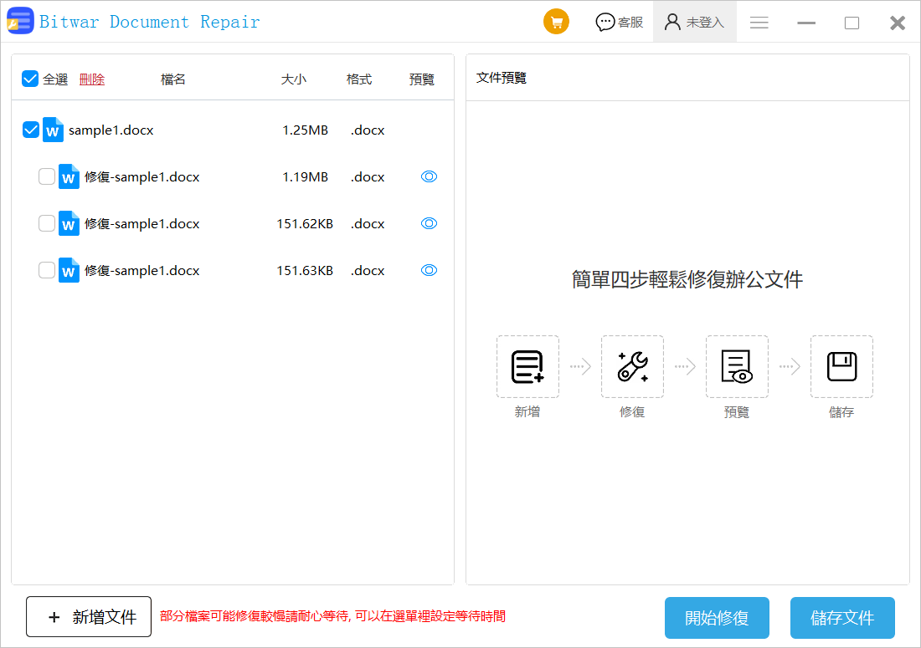The image size is (921, 648).
Task: Click the 儲存 floppy disk step icon
Action: pos(841,366)
